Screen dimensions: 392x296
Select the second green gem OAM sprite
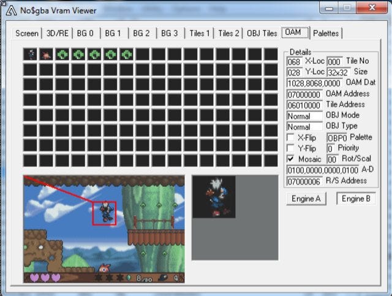[x=78, y=55]
